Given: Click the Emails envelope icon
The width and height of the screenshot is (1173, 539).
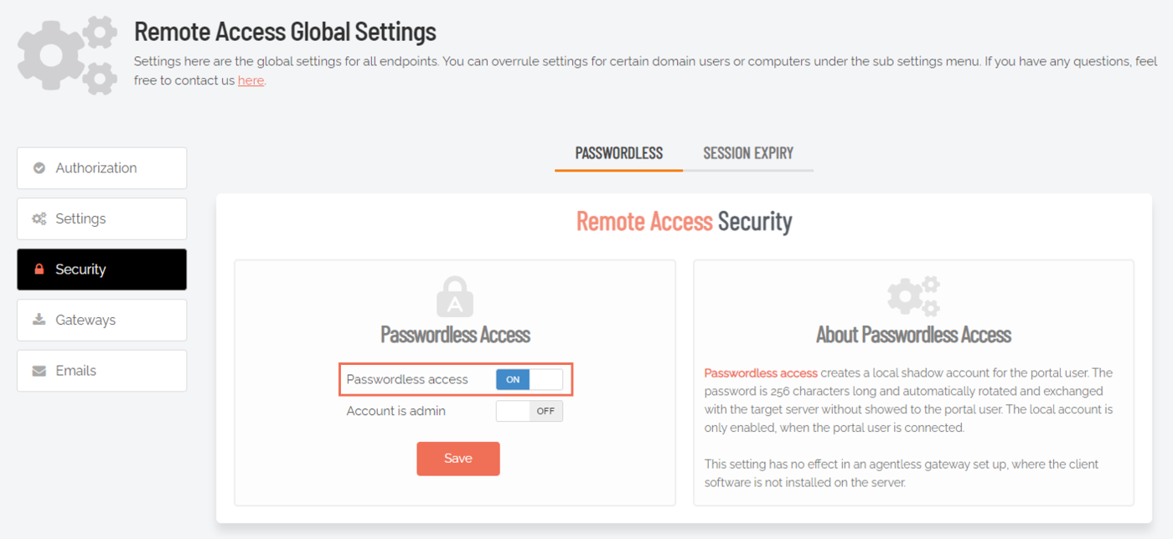Looking at the screenshot, I should pyautogui.click(x=39, y=371).
